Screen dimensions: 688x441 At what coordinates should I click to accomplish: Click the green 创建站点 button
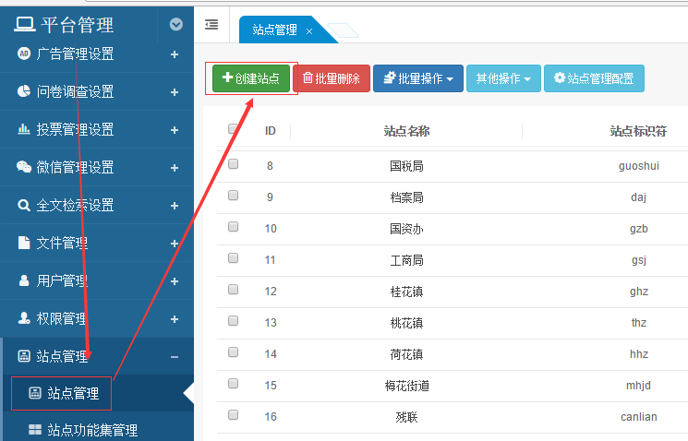click(251, 78)
